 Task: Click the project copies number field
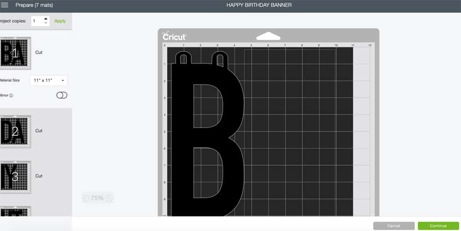38,21
